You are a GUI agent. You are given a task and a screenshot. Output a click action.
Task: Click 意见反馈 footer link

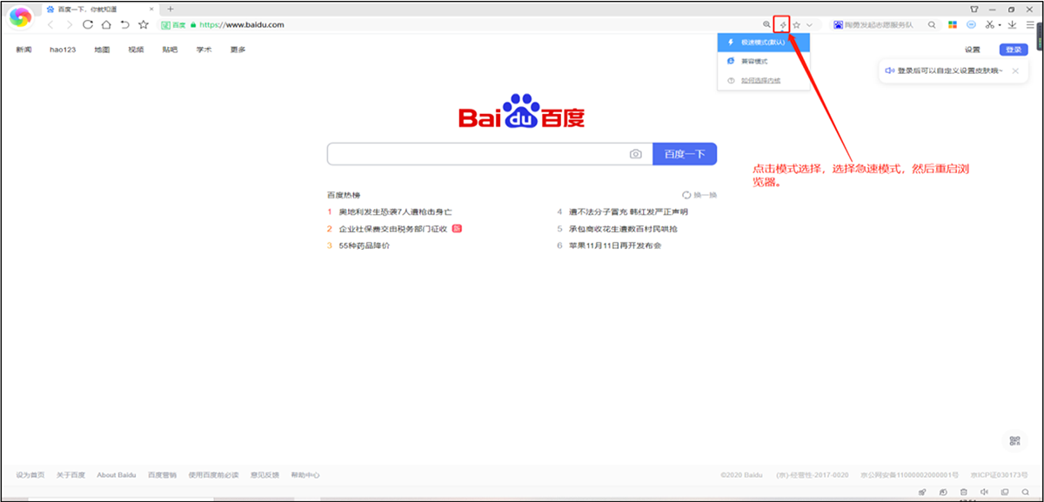(x=265, y=475)
